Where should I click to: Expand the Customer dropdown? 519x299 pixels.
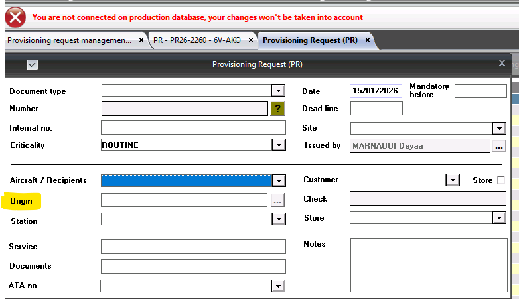click(453, 180)
